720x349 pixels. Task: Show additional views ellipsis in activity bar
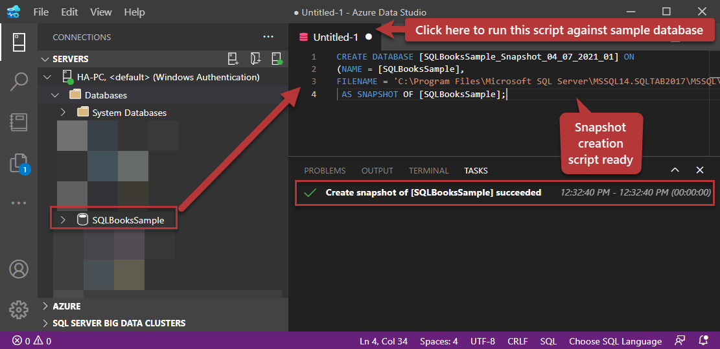point(18,203)
